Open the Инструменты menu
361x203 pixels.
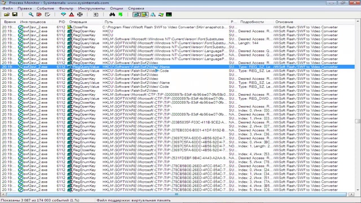click(91, 8)
